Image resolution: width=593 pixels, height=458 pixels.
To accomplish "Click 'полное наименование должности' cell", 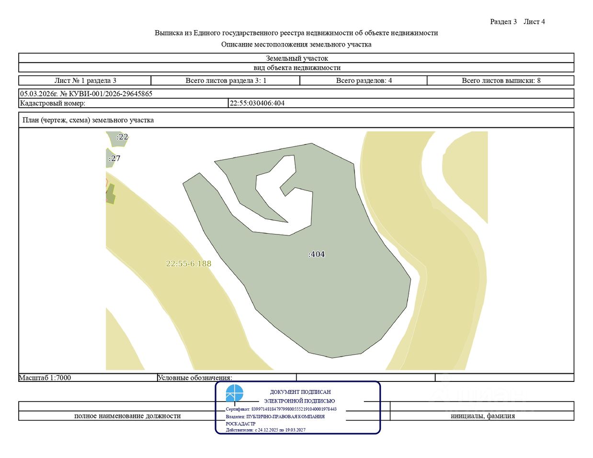I will coord(127,416).
